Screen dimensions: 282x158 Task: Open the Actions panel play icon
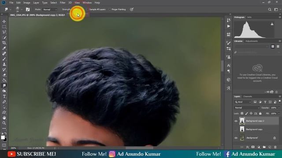(x=228, y=26)
